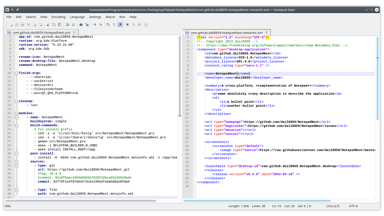This screenshot has height=216, width=384.
Task: Toggle show all characters with the pilcrow icon
Action: [114, 25]
